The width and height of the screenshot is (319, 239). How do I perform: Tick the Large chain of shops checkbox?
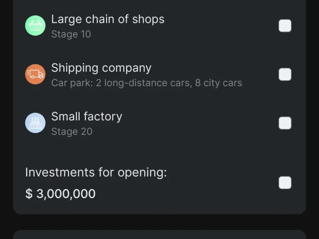pos(285,26)
